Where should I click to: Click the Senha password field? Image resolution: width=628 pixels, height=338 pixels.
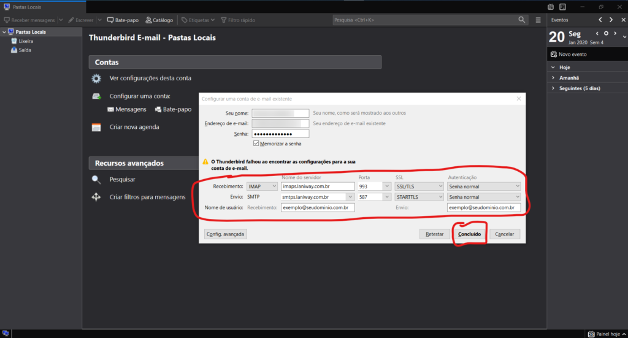[280, 134]
